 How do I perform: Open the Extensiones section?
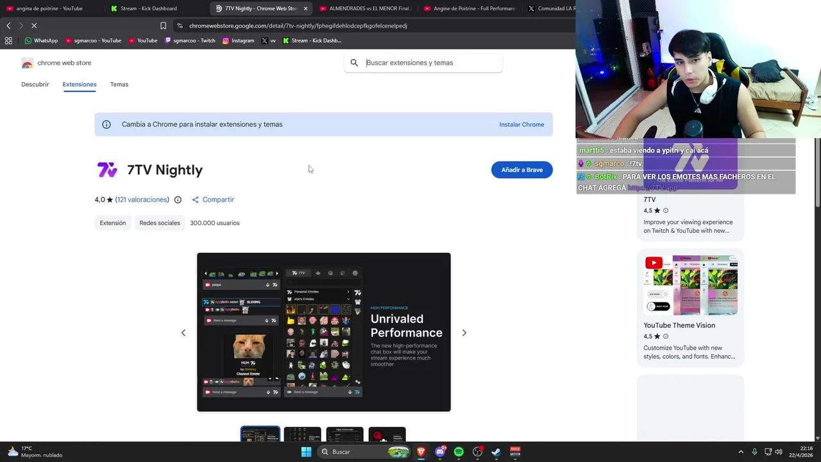(x=80, y=84)
